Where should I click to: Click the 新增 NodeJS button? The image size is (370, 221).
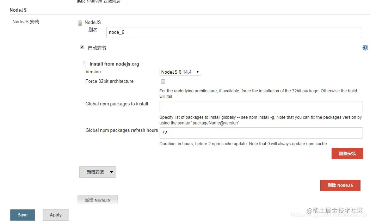[98, 200]
